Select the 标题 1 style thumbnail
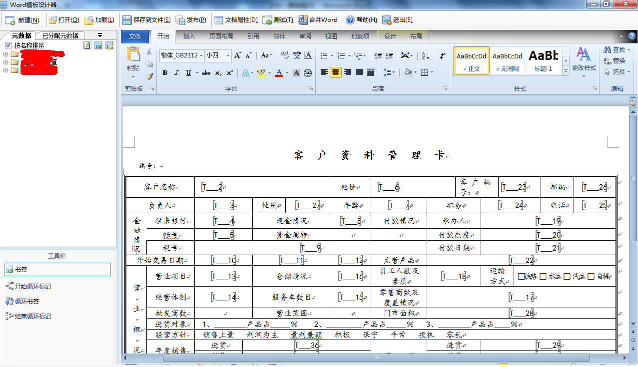The image size is (638, 367). pyautogui.click(x=543, y=60)
